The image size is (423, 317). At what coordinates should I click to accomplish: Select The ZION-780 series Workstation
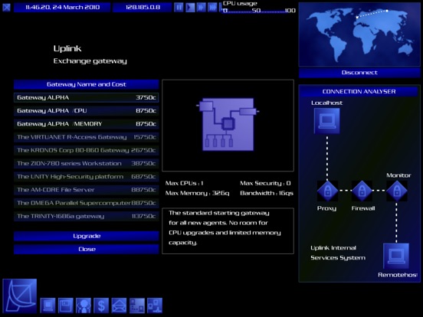tap(87, 163)
